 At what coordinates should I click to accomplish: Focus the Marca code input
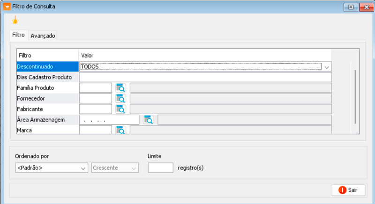coord(96,130)
